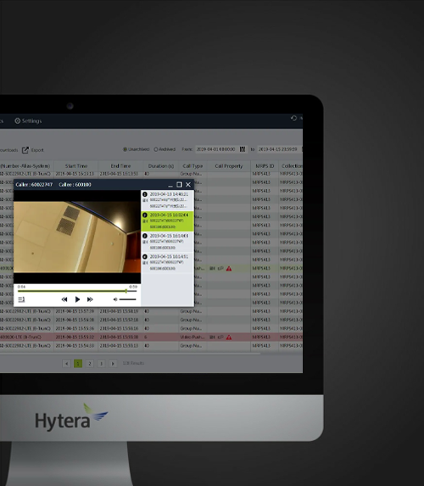Sort by Start Time column header
424x486 pixels.
pos(76,166)
